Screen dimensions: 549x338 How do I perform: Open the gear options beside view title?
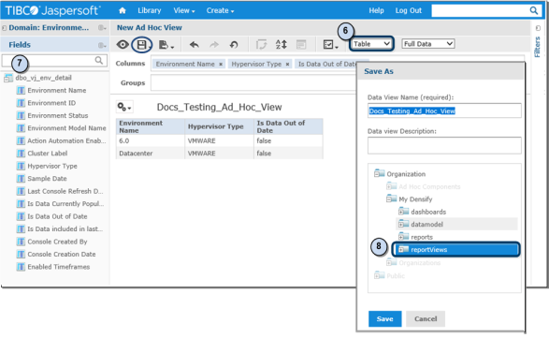124,107
